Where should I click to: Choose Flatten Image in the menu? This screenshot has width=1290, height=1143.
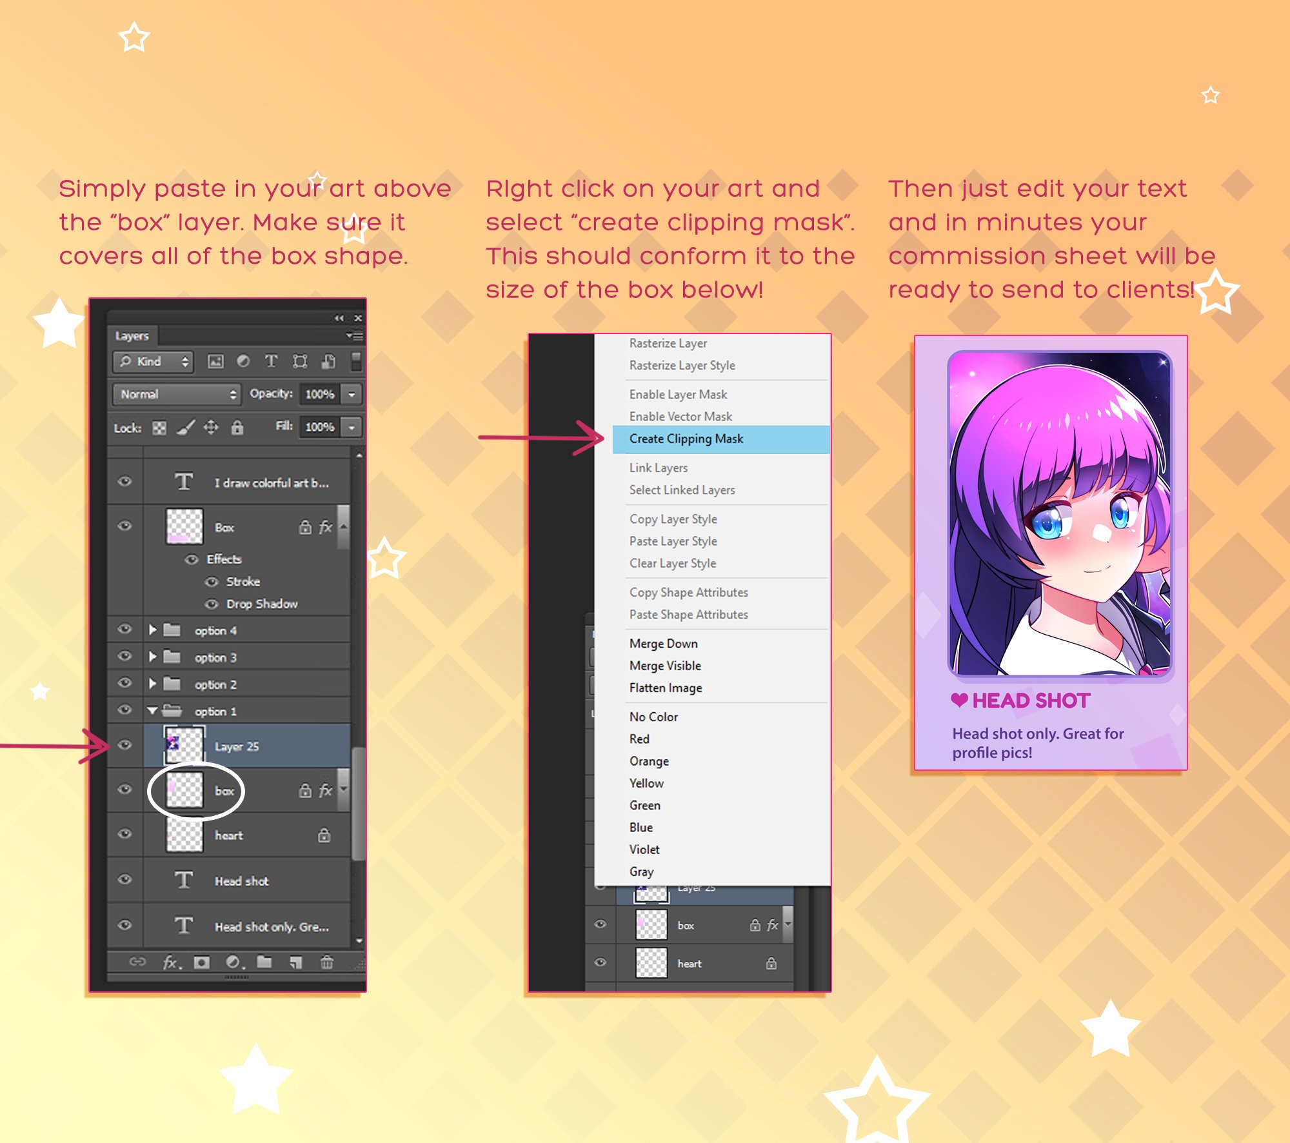point(665,688)
